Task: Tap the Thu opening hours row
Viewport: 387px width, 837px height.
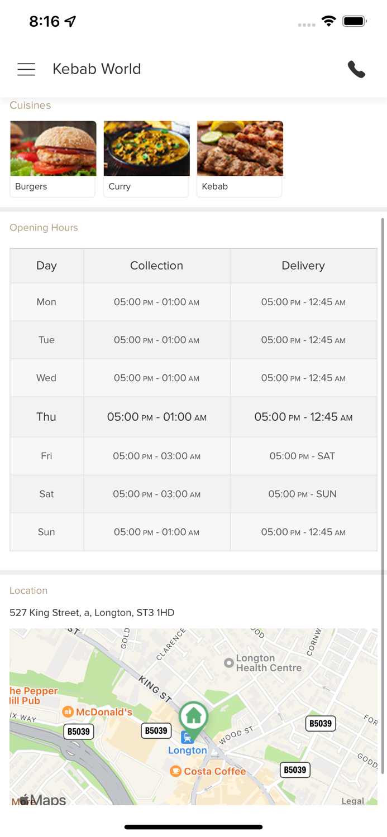Action: pyautogui.click(x=193, y=417)
